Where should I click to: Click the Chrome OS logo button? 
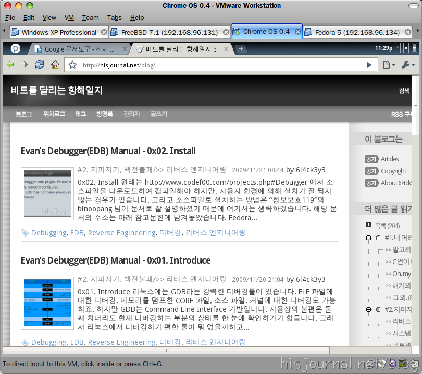15,48
